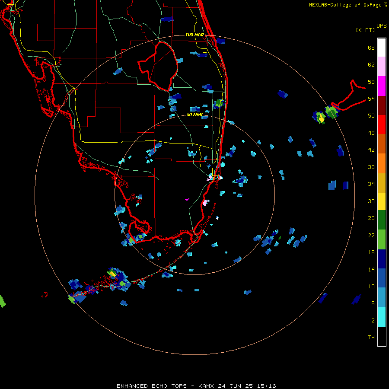The height and width of the screenshot is (389, 389).
Task: Select the gold legend swatch near 34
Action: click(382, 183)
